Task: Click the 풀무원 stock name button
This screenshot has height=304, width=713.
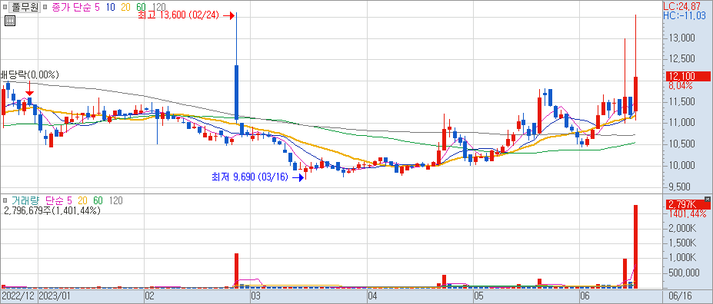Action: (x=24, y=7)
